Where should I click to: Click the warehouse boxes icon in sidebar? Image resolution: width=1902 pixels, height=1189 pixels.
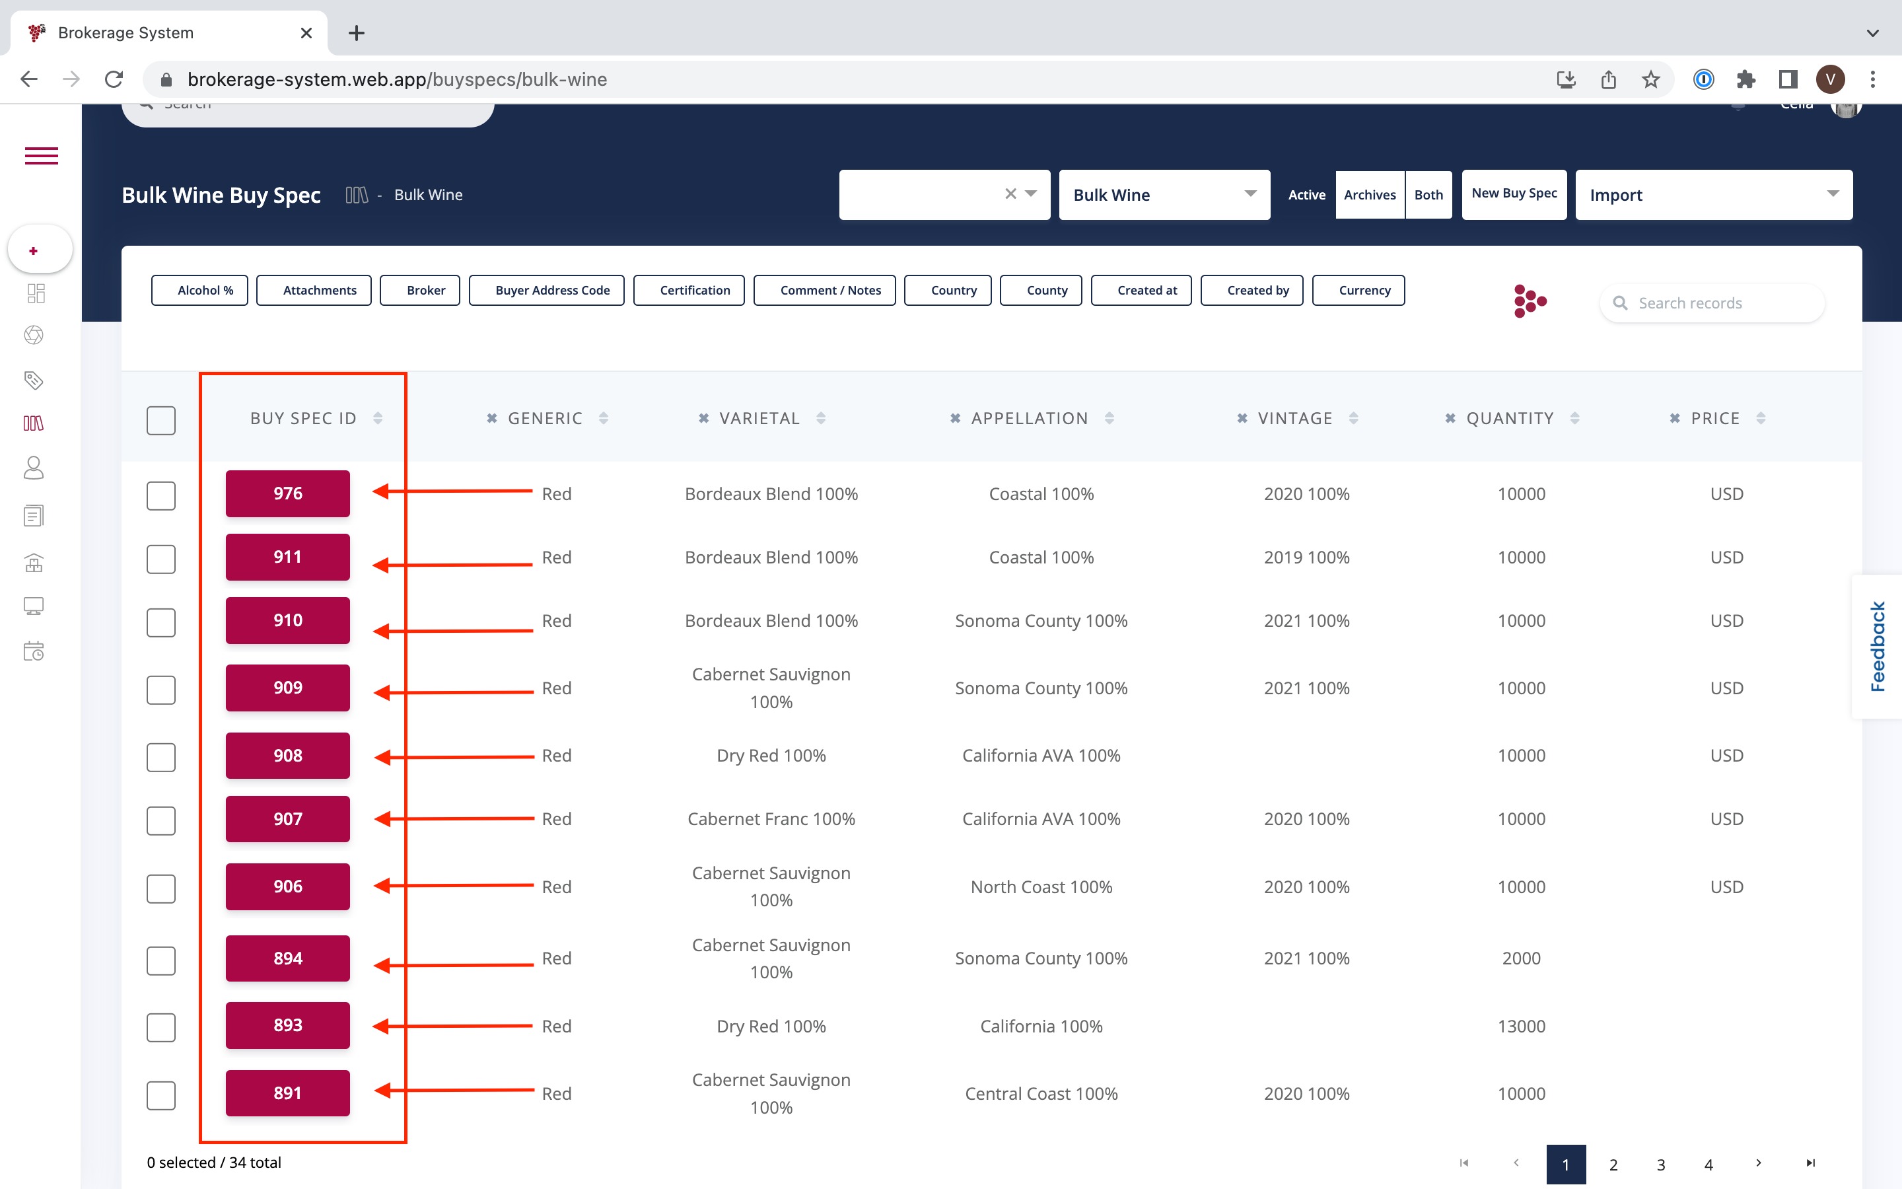point(33,562)
